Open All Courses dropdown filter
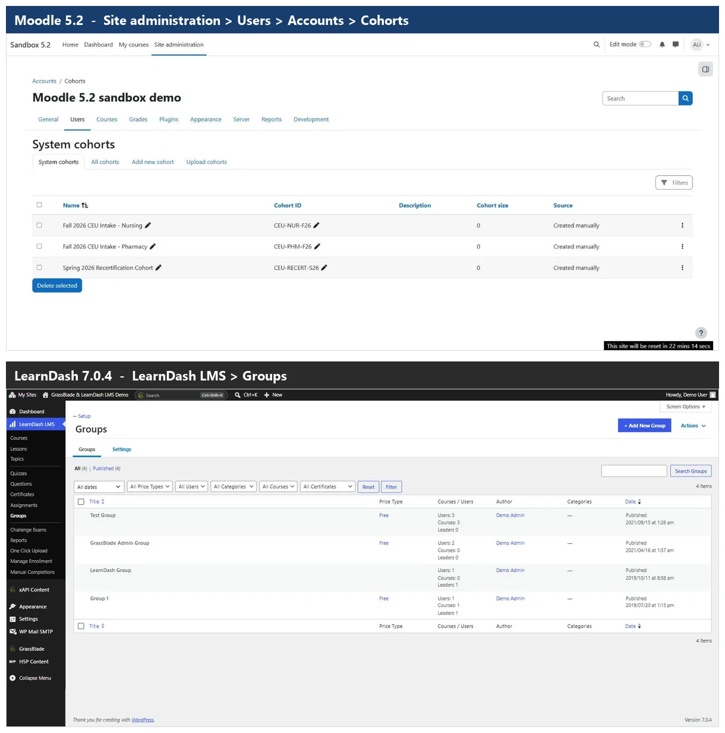This screenshot has height=733, width=725. [279, 487]
